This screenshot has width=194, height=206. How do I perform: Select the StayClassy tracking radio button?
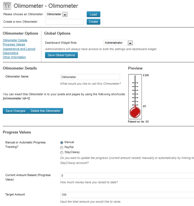[62, 153]
